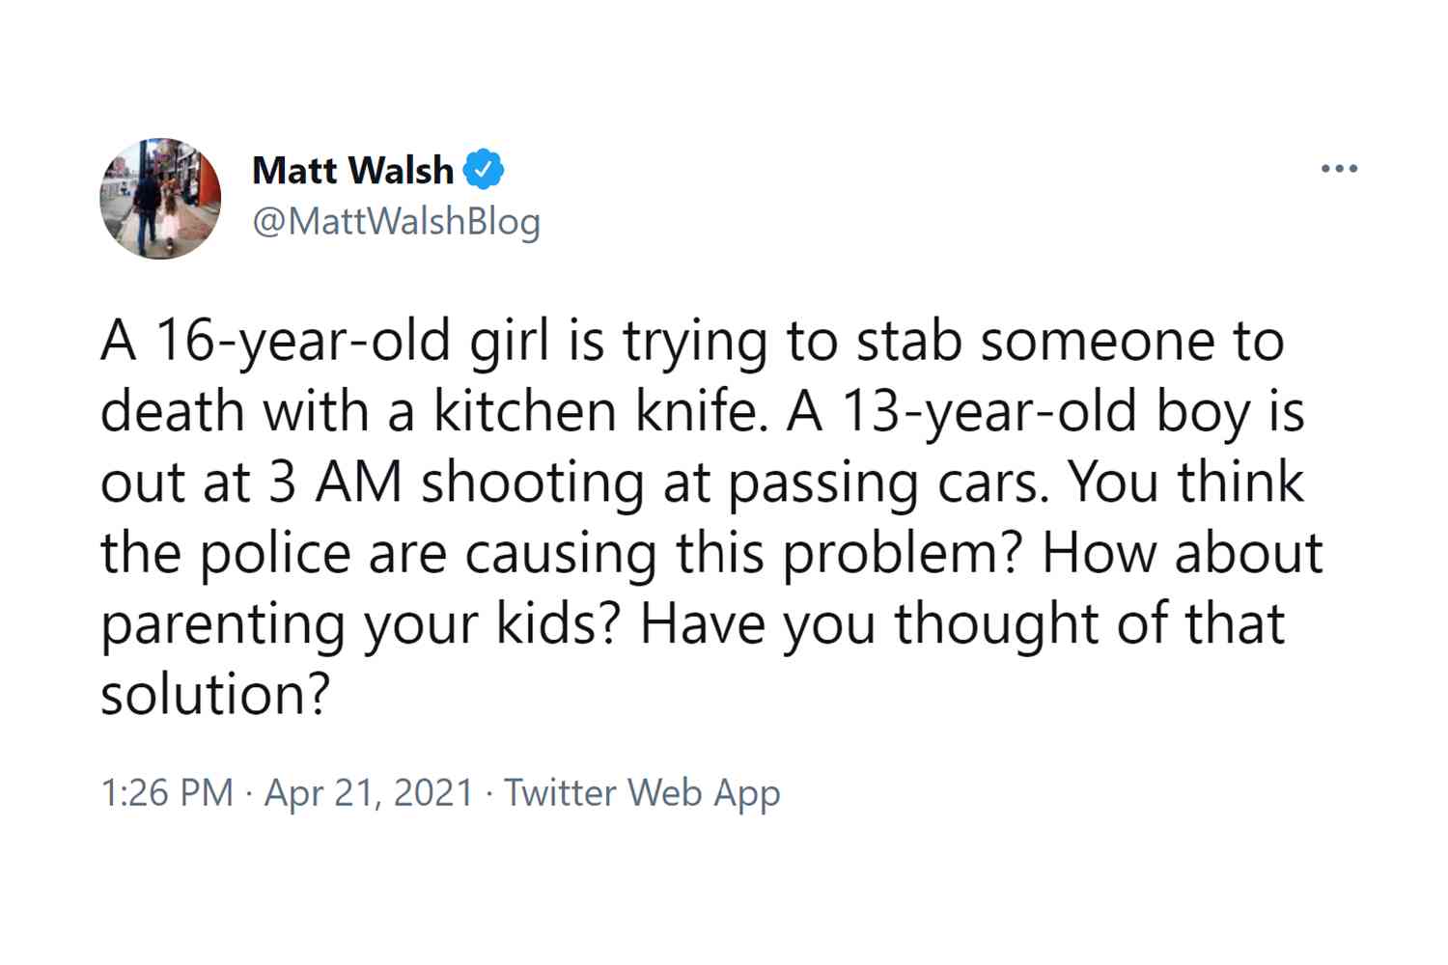This screenshot has width=1448, height=965.
Task: Open the @MattWalshBlog handle link
Action: [396, 222]
